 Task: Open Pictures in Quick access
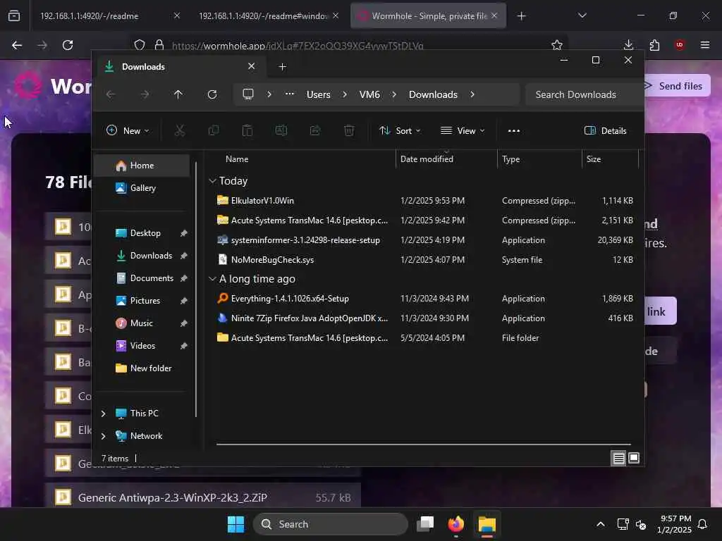[x=145, y=300]
